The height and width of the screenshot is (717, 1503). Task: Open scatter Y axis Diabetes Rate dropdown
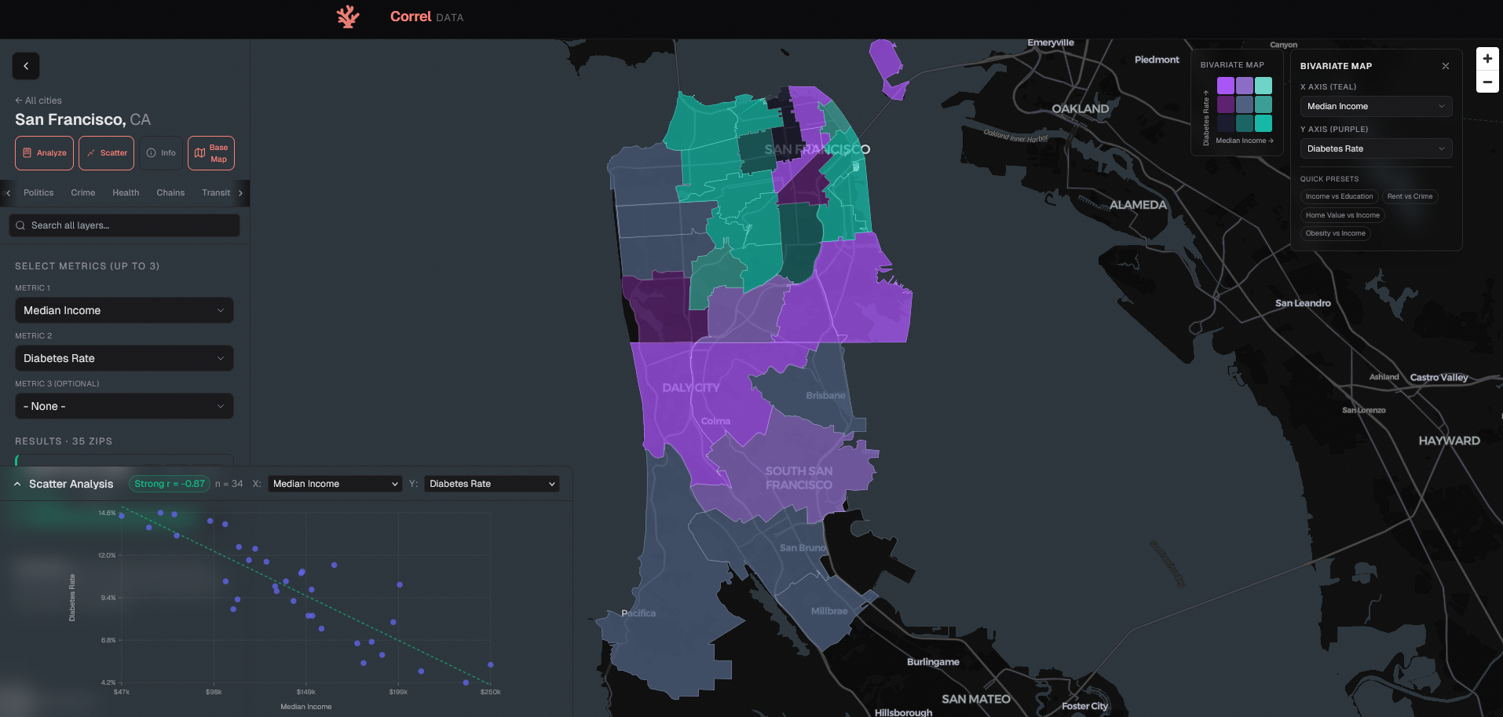pyautogui.click(x=492, y=484)
